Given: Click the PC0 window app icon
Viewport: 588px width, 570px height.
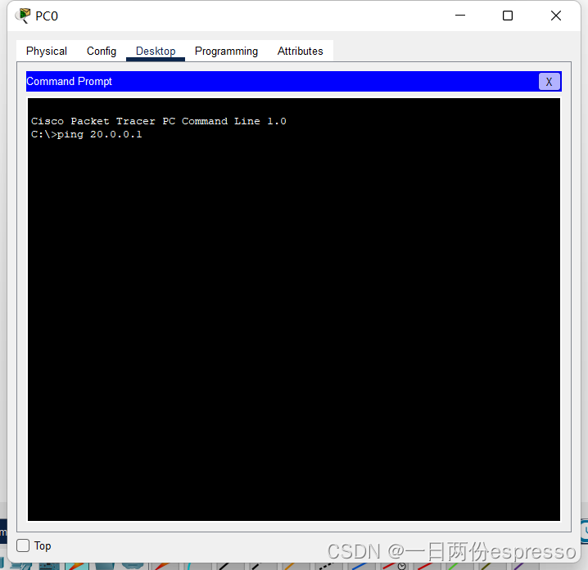Looking at the screenshot, I should 23,16.
